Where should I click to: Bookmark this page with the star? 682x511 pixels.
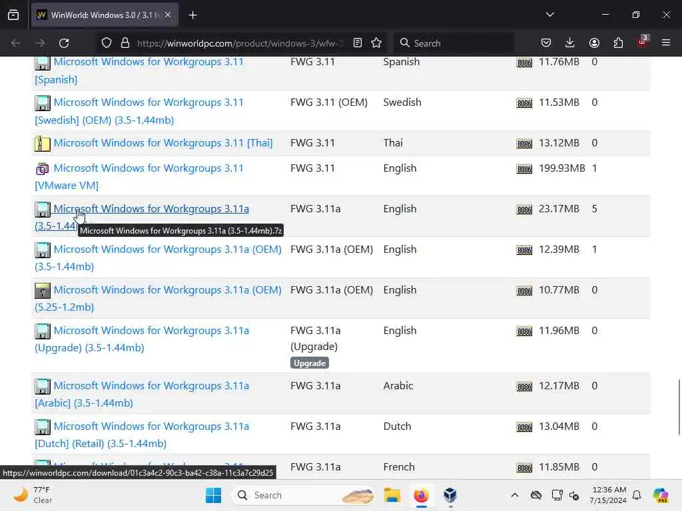coord(376,43)
